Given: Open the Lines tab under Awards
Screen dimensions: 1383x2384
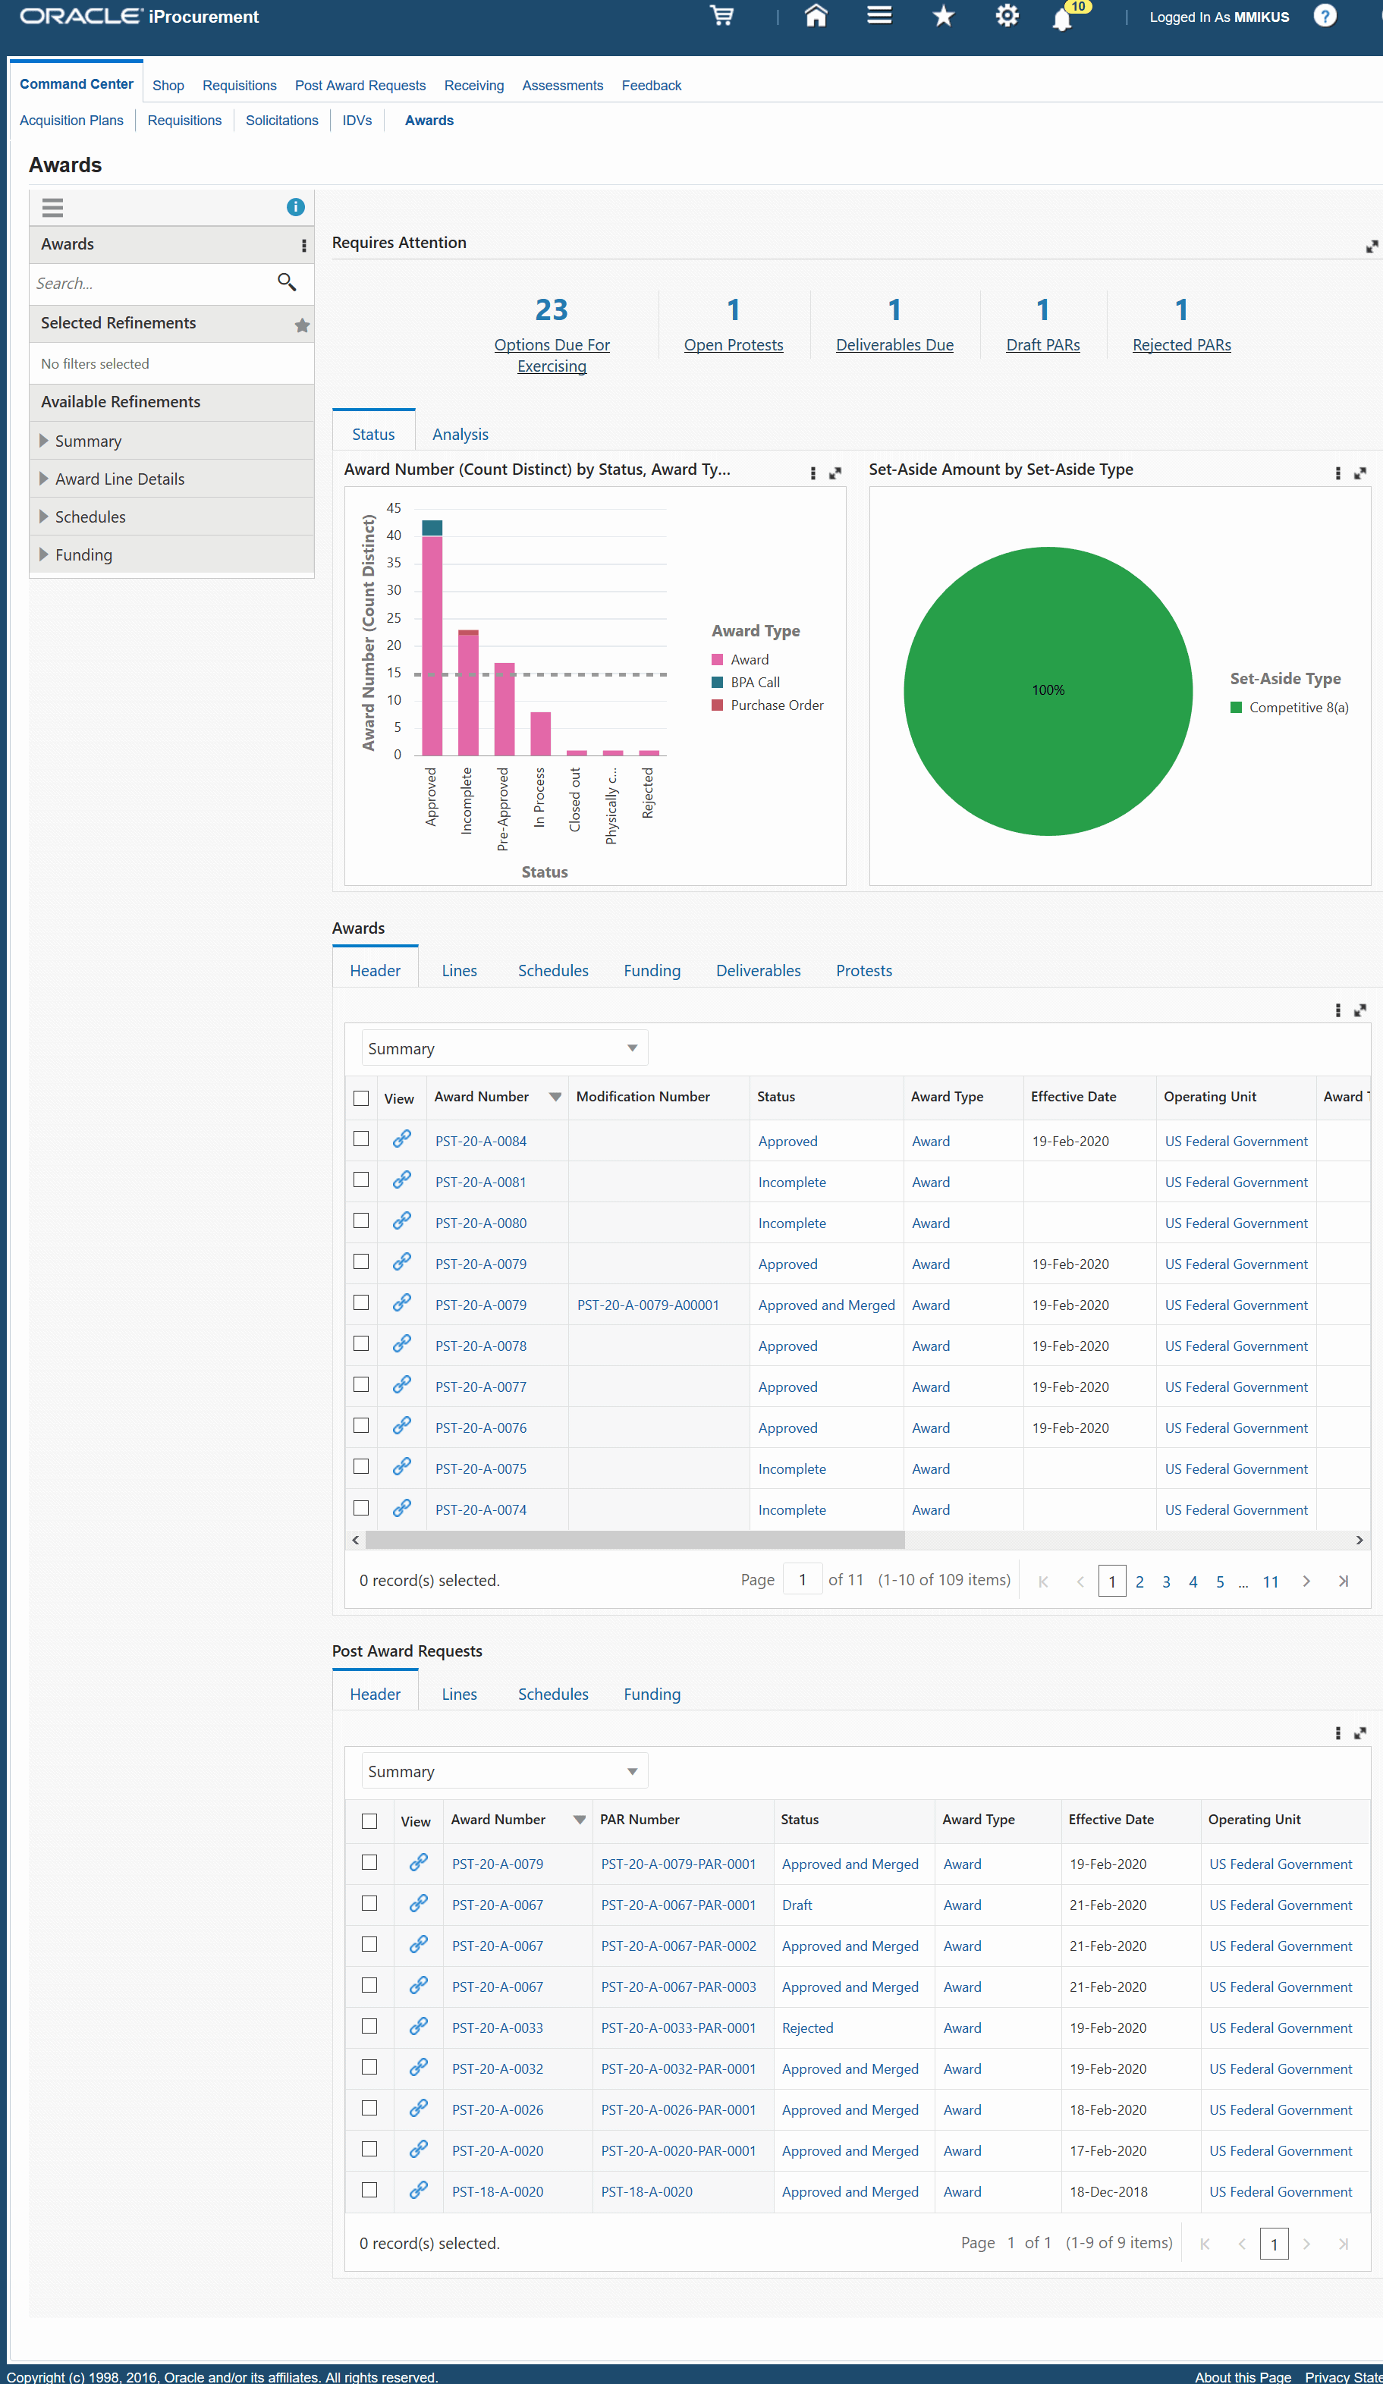Looking at the screenshot, I should (459, 971).
